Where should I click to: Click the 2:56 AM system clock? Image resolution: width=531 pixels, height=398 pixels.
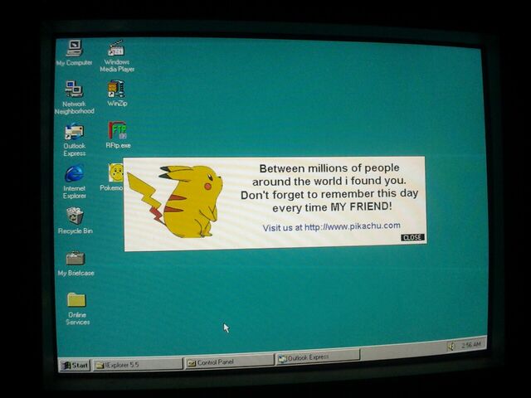pyautogui.click(x=470, y=345)
